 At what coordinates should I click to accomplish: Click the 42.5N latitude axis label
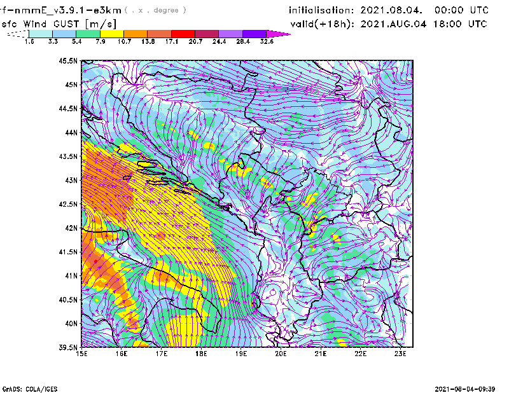[x=68, y=204]
